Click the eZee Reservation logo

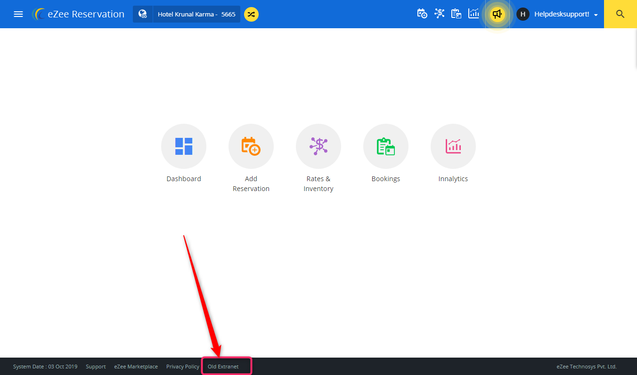(78, 14)
